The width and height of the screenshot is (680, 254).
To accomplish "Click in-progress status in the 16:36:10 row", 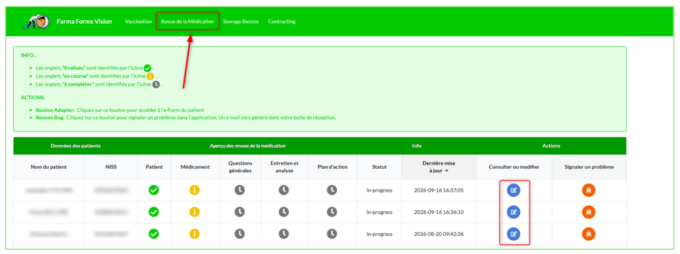I will coord(379,212).
